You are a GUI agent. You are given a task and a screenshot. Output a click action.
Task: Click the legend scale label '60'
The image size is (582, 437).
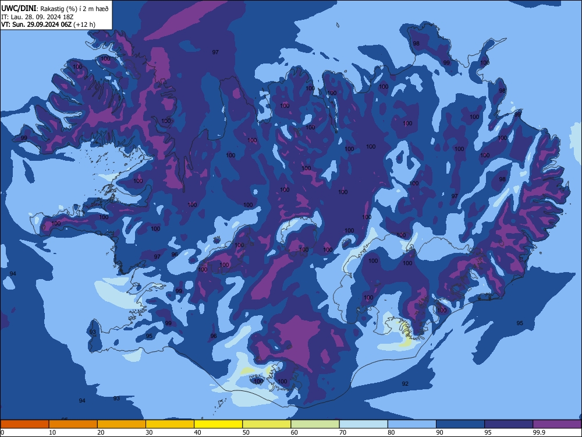(294, 432)
